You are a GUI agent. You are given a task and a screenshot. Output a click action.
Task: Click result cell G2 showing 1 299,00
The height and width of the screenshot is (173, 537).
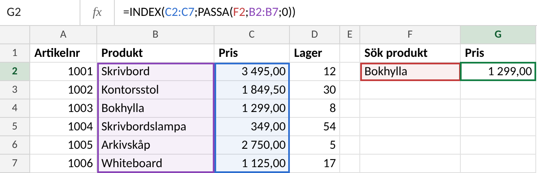point(498,71)
